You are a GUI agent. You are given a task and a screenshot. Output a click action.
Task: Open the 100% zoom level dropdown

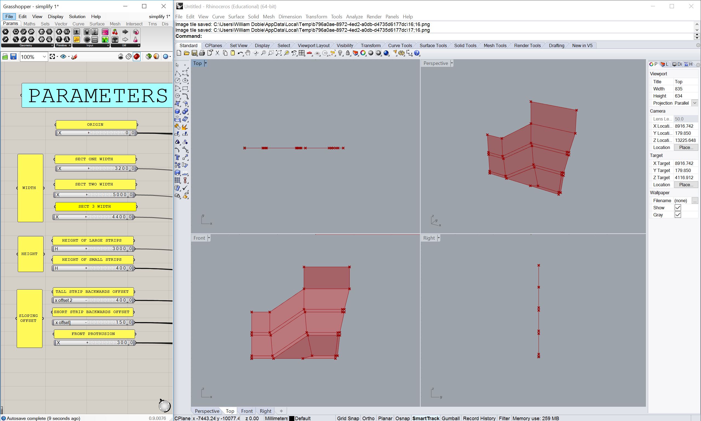pos(44,57)
